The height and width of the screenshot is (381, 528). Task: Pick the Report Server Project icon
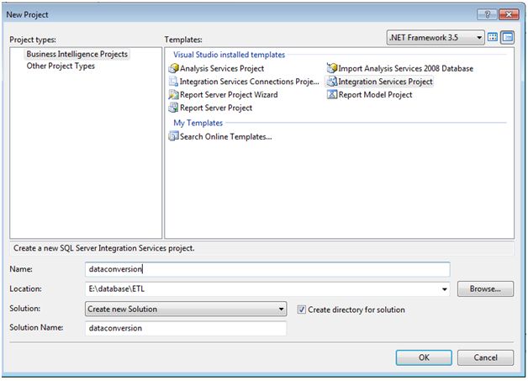pyautogui.click(x=173, y=108)
